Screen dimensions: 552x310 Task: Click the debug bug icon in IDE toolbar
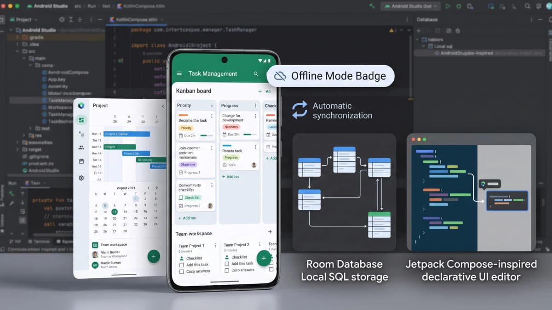460,6
